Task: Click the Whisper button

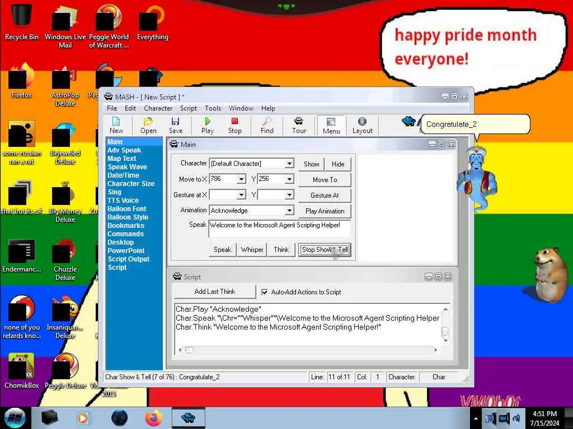Action: pyautogui.click(x=252, y=250)
